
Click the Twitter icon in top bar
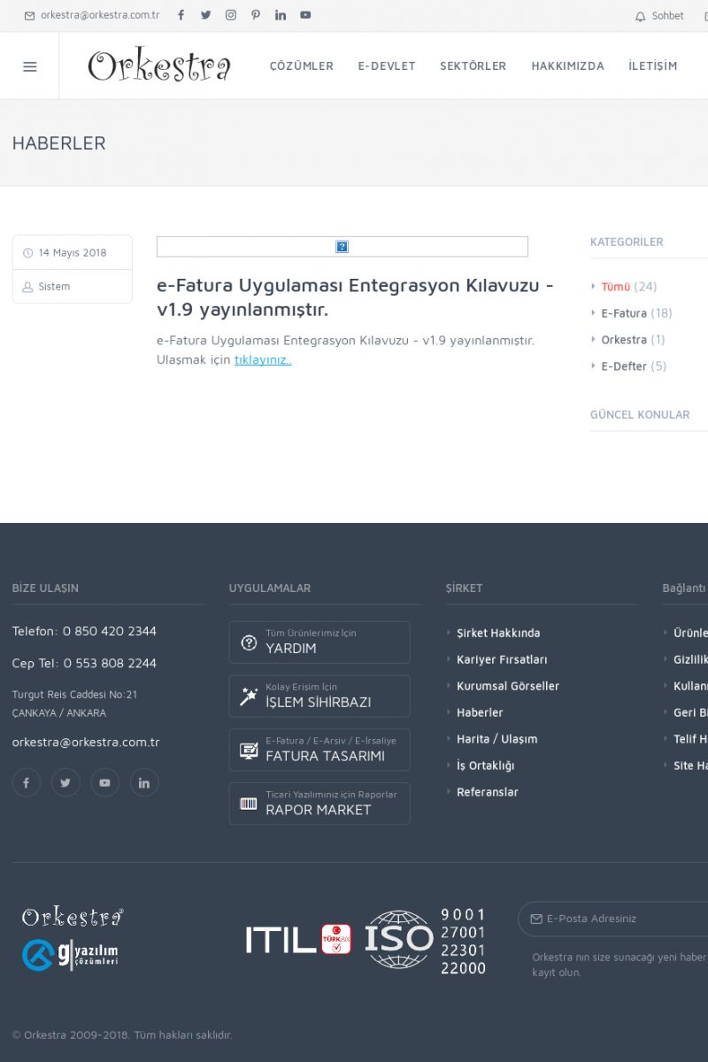pos(206,15)
